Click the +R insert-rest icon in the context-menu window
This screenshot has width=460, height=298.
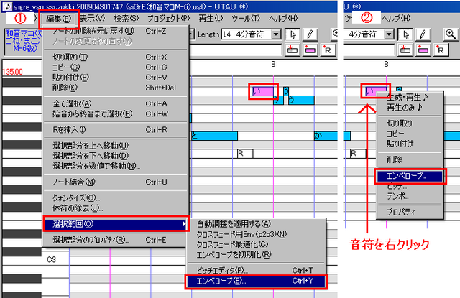[x=440, y=50]
